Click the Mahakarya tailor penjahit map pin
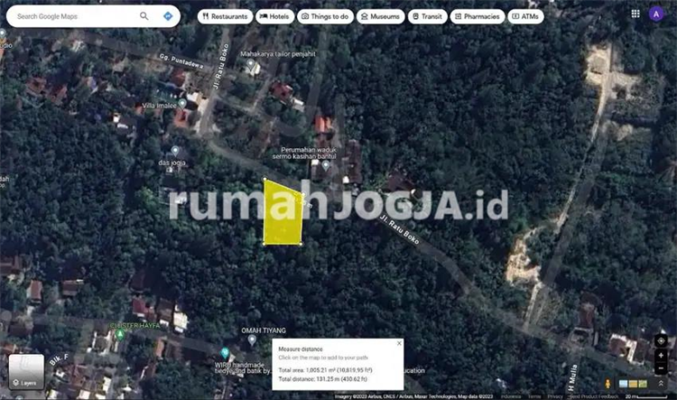The width and height of the screenshot is (677, 400). click(x=250, y=63)
